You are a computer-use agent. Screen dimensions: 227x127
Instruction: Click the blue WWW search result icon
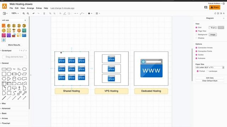(x=24, y=35)
